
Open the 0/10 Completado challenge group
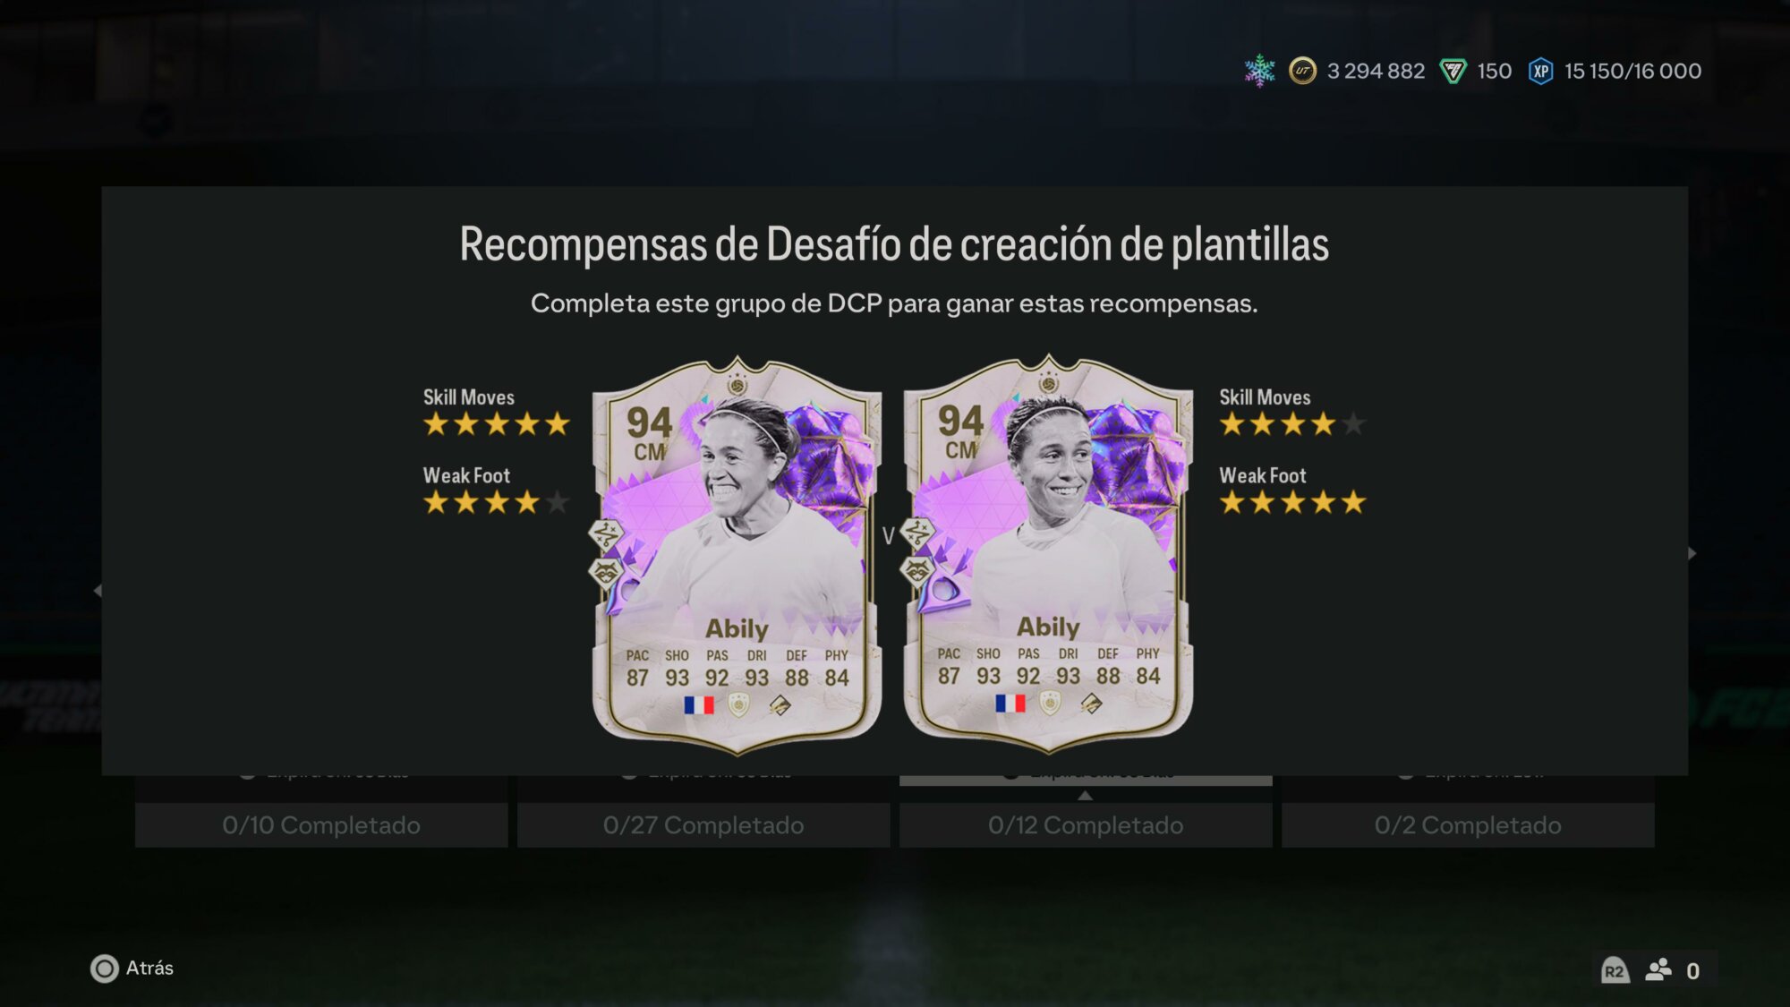pos(321,825)
